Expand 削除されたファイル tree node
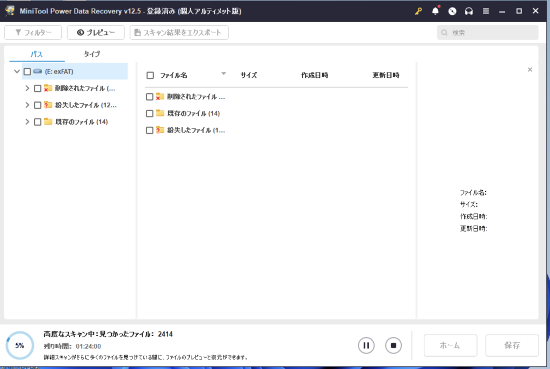Viewport: 550px width, 369px height. click(27, 89)
